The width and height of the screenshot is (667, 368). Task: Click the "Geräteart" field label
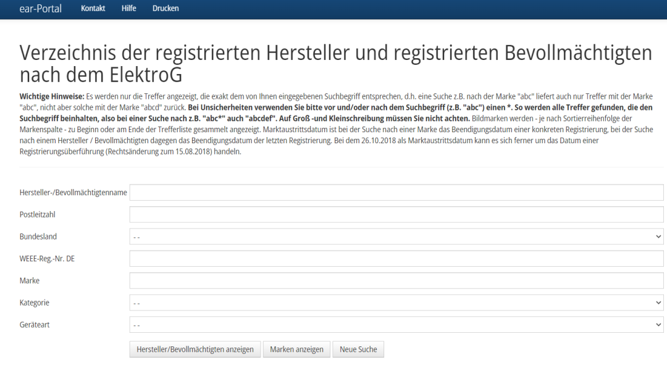point(35,325)
